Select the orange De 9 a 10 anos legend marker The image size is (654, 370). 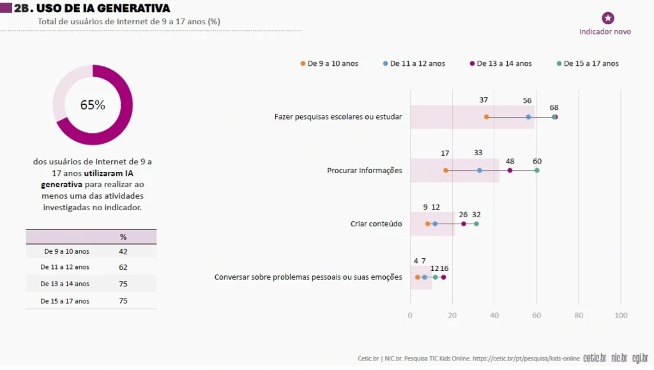[303, 64]
